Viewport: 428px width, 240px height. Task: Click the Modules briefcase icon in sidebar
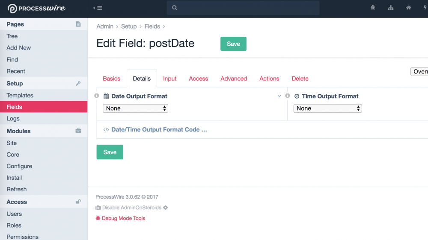(78, 131)
